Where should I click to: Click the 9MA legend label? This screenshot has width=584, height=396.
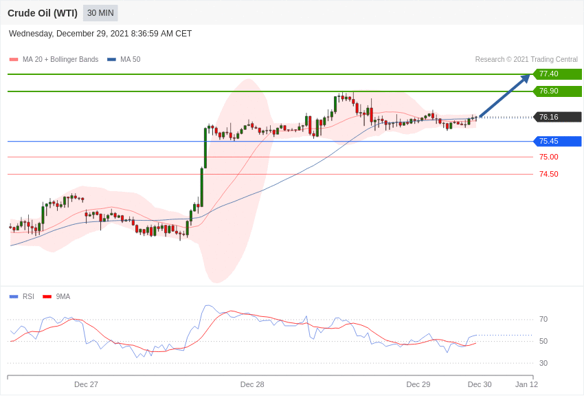pos(63,296)
